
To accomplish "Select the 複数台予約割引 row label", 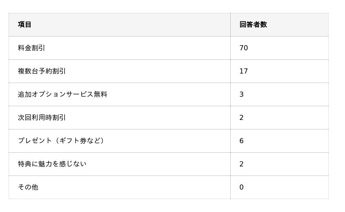I will click(42, 71).
